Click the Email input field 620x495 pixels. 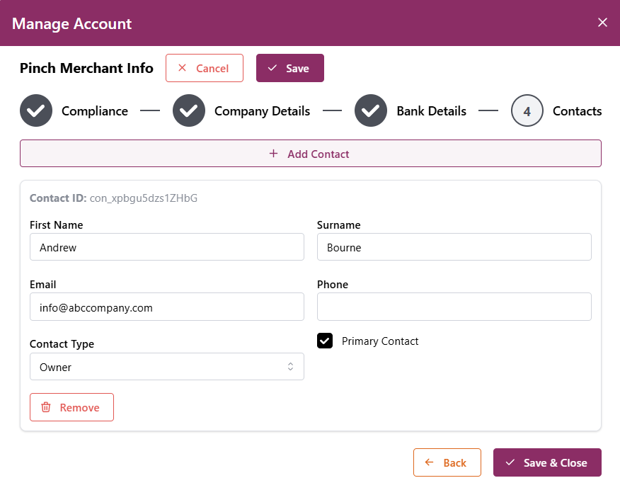point(166,307)
